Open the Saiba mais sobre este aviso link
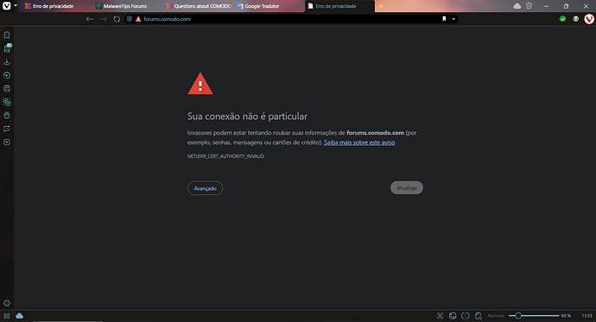The height and width of the screenshot is (322, 596). (x=359, y=142)
